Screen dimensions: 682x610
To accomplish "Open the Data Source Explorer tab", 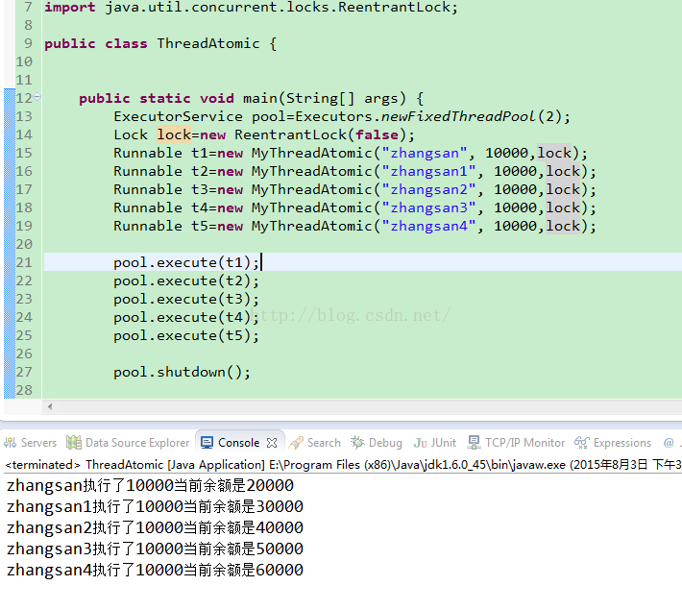I will tap(128, 443).
